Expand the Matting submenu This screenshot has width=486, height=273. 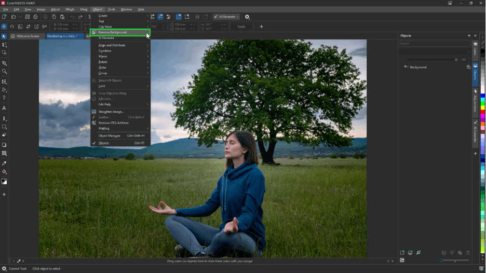(x=120, y=128)
